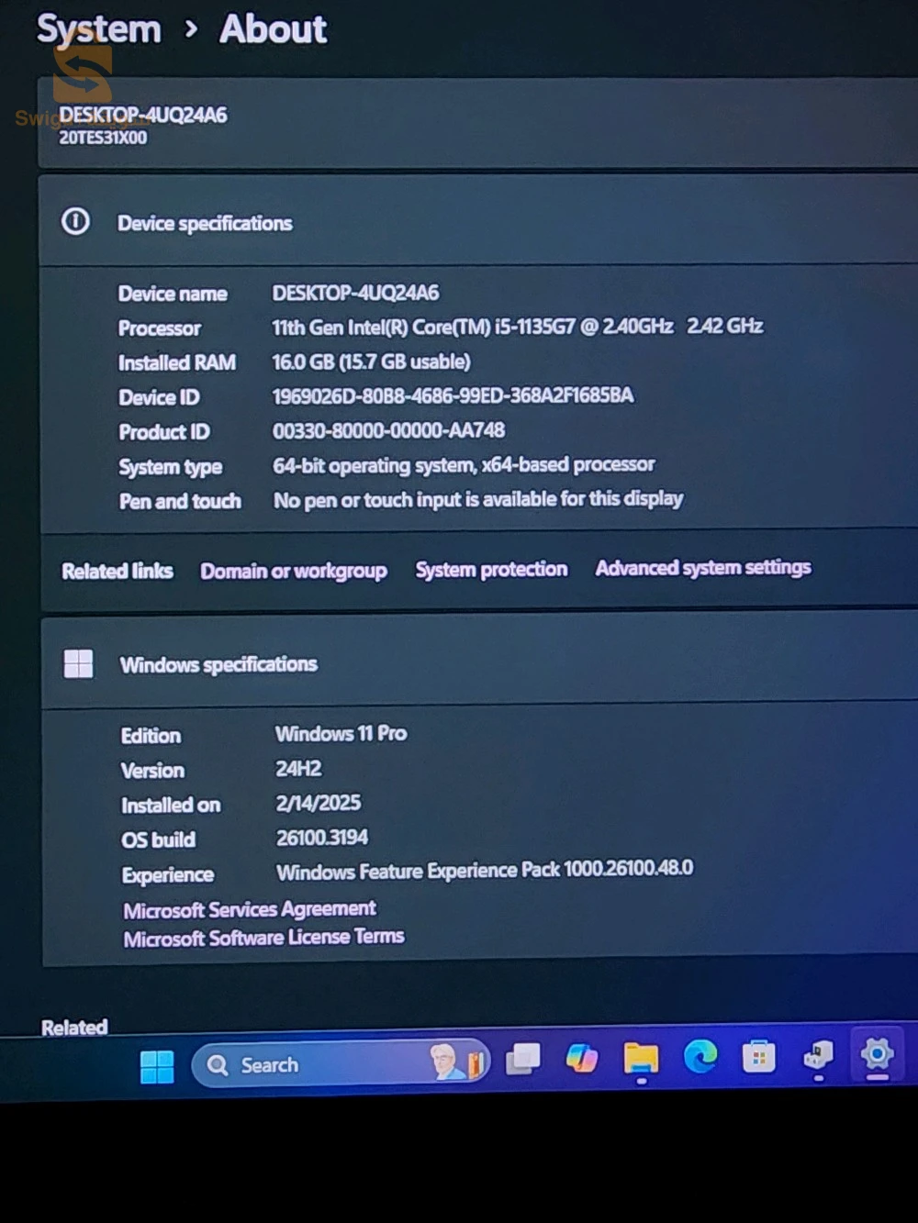Viewport: 918px width, 1223px height.
Task: Click the 'System type' label
Action: coord(171,467)
